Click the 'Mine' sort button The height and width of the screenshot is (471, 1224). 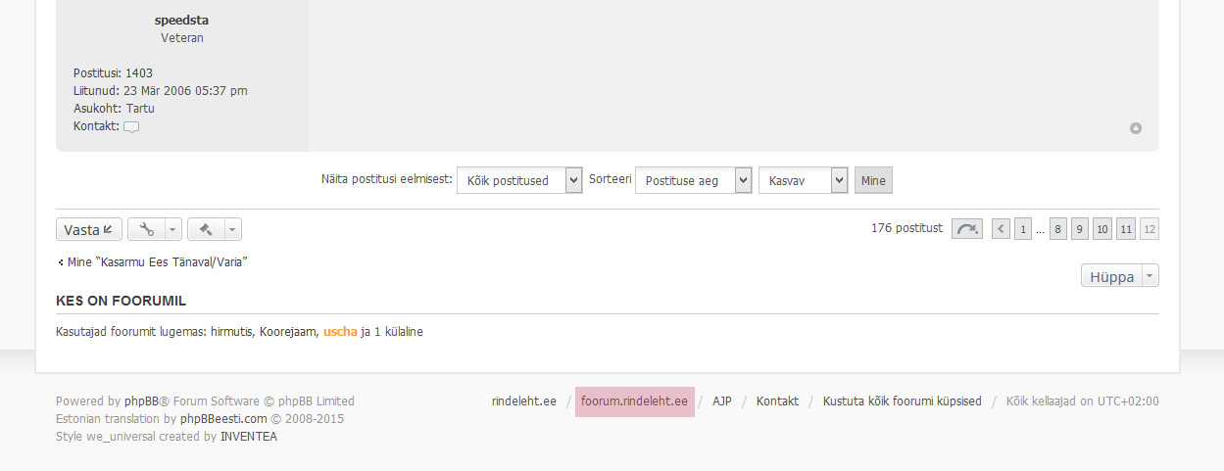click(873, 180)
